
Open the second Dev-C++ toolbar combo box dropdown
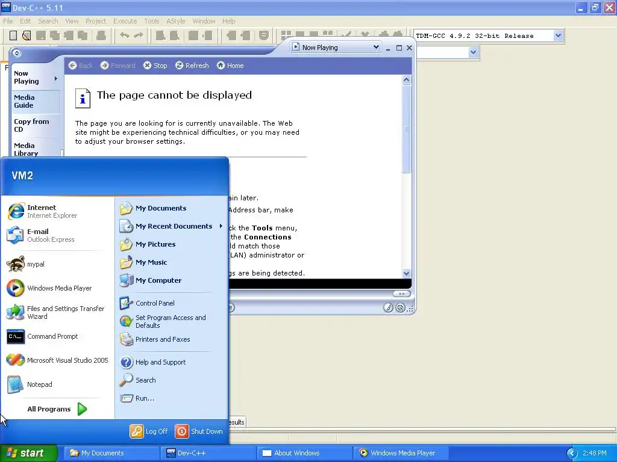click(474, 52)
